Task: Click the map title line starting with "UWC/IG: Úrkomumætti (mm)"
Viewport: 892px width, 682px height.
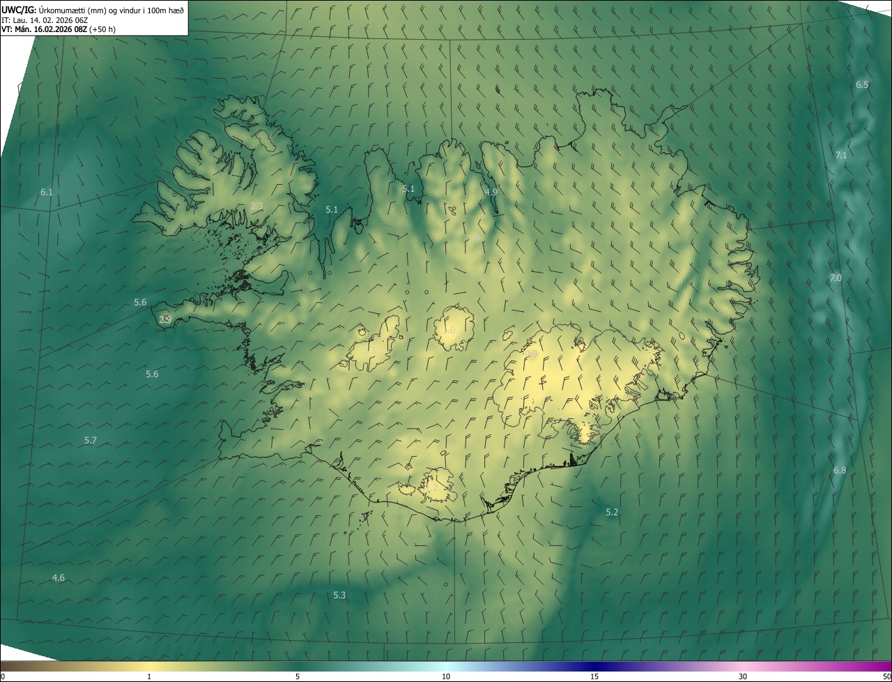Action: (x=93, y=10)
